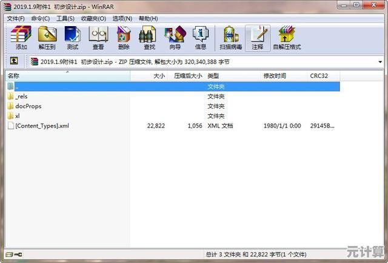The image size is (388, 263).
Task: Run 扫描病毒 (Virus Scan) tool
Action: [230, 38]
